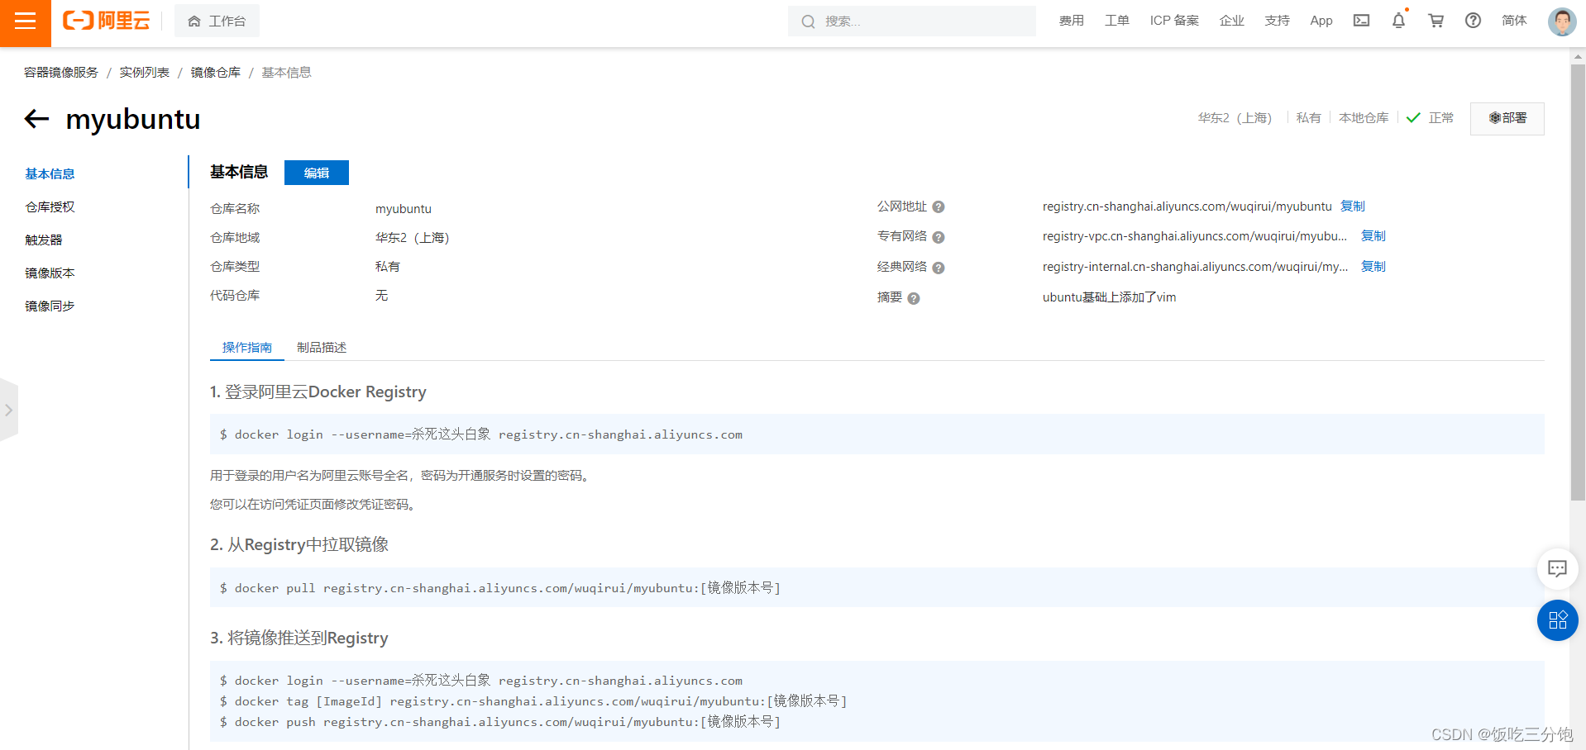Click the first docker login command block
The height and width of the screenshot is (750, 1586).
(877, 434)
